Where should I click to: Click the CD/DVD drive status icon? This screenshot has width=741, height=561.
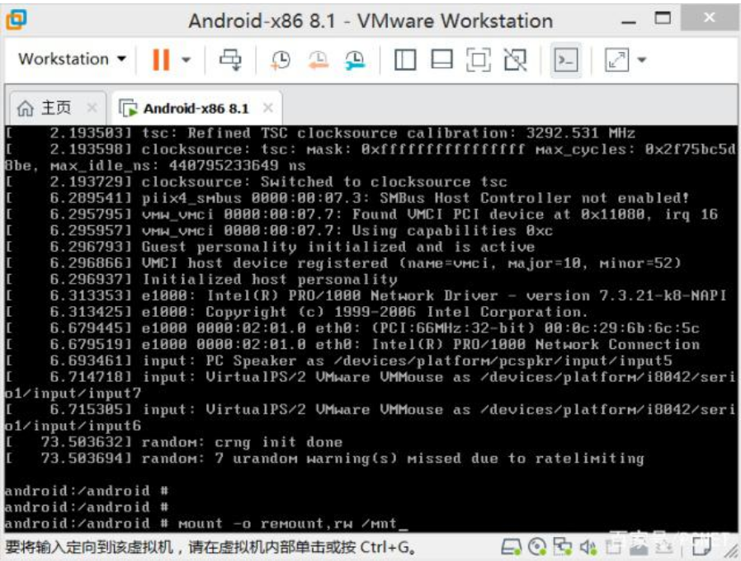coord(537,547)
